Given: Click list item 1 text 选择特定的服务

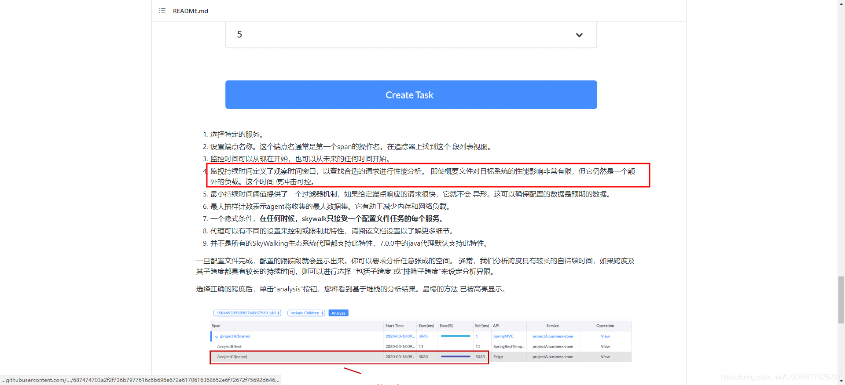Looking at the screenshot, I should pos(238,134).
